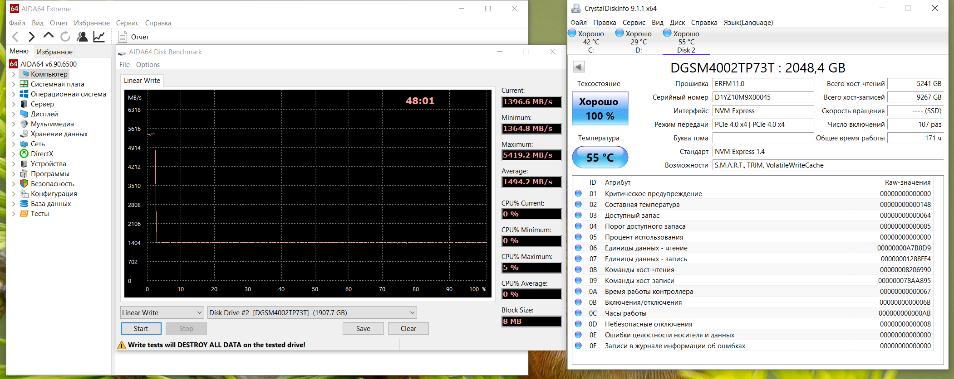Switch to Избранное tab

(x=54, y=52)
